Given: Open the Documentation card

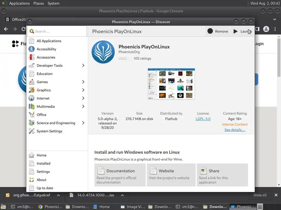Looking at the screenshot, I should [x=120, y=175].
